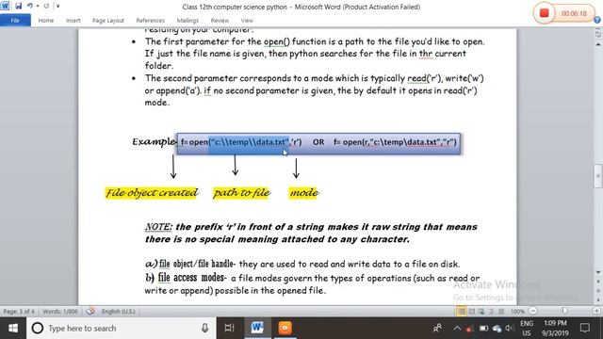The width and height of the screenshot is (603, 339).
Task: Click the Word application icon in title bar
Action: [5, 7]
